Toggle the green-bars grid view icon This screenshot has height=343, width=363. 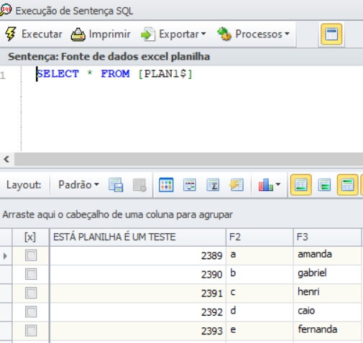(324, 185)
